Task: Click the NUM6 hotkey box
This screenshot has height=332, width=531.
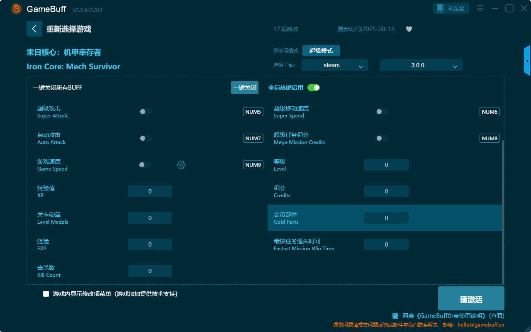Action: click(x=490, y=112)
